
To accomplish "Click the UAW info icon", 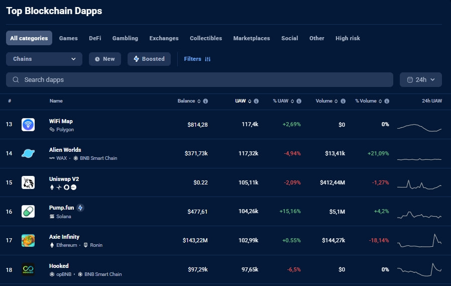I will [256, 101].
